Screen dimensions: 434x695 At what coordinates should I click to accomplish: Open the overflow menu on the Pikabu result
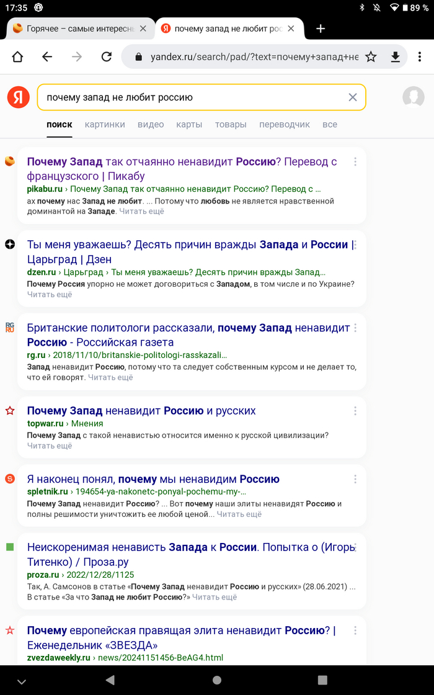pos(355,161)
